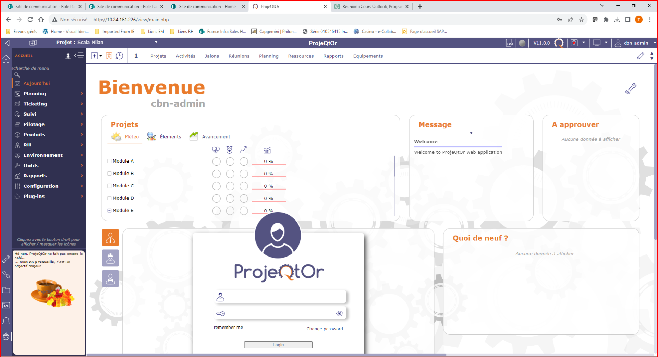Expand Ticketing in the sidebar

click(49, 104)
